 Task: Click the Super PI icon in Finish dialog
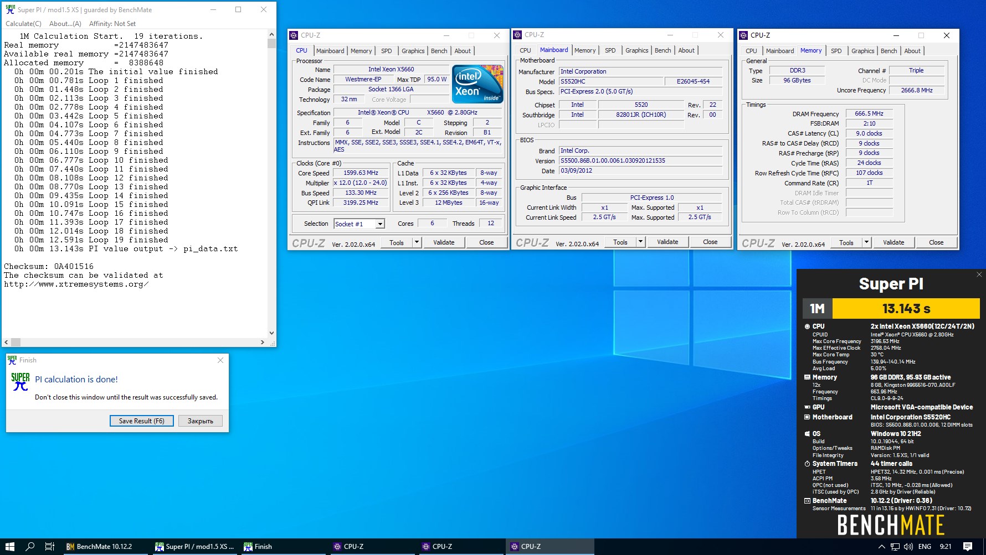[20, 381]
